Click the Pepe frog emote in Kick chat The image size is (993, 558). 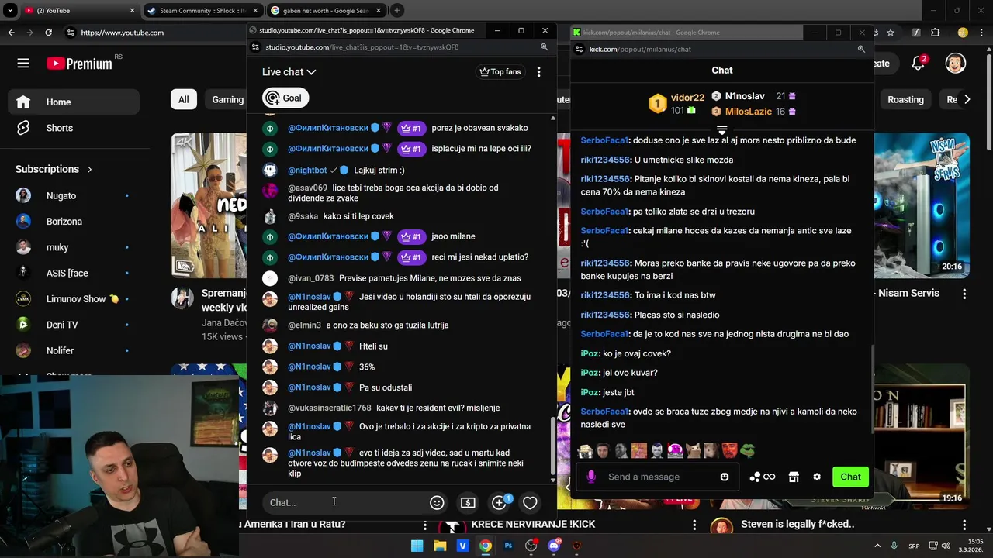747,450
